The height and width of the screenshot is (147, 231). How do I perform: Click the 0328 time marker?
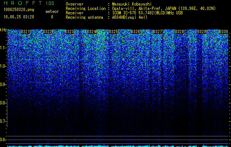click(180, 32)
